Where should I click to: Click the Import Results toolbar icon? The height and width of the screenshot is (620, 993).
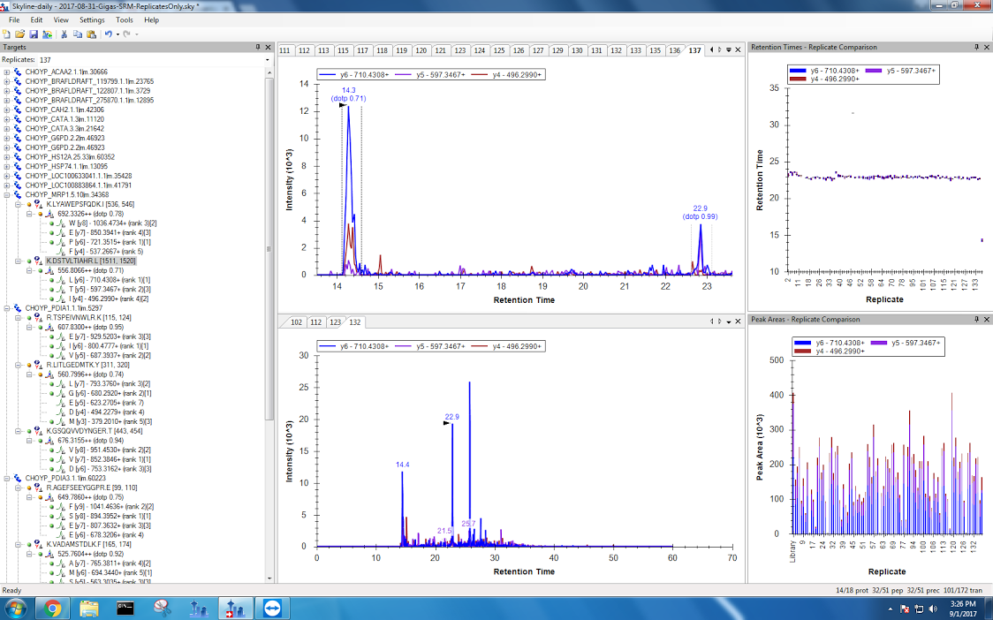click(x=47, y=34)
